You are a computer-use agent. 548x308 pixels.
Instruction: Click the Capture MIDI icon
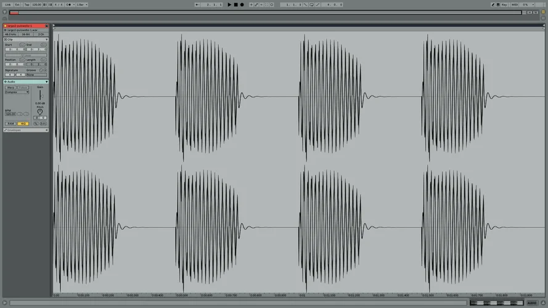267,5
